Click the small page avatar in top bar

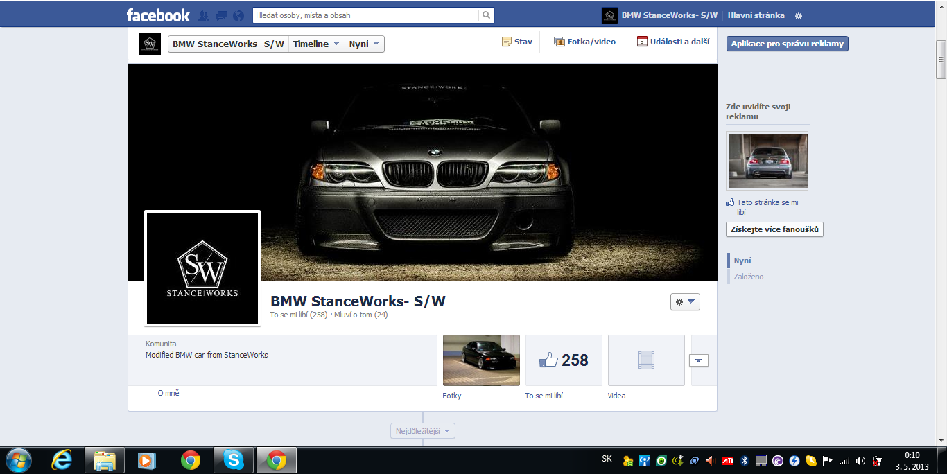[x=609, y=15]
